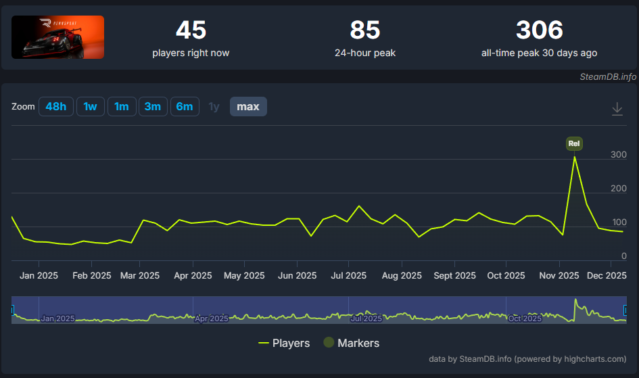Screen dimensions: 639x378
Task: Set the zoom range to 48h
Action: click(56, 107)
